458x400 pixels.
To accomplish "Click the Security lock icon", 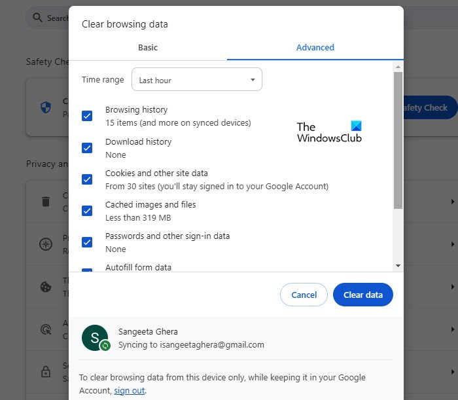I will (x=46, y=372).
